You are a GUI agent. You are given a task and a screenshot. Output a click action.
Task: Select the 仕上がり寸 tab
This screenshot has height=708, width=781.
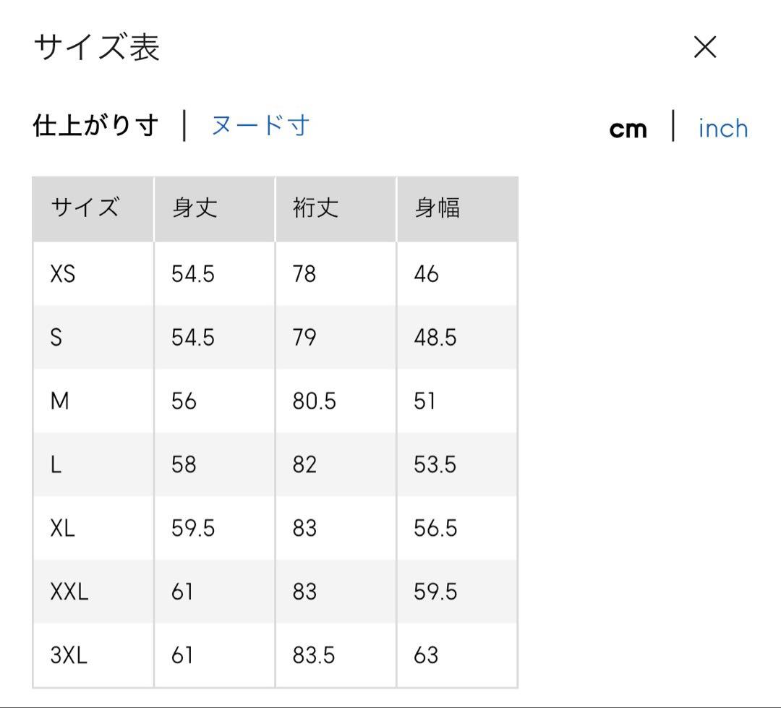click(95, 126)
